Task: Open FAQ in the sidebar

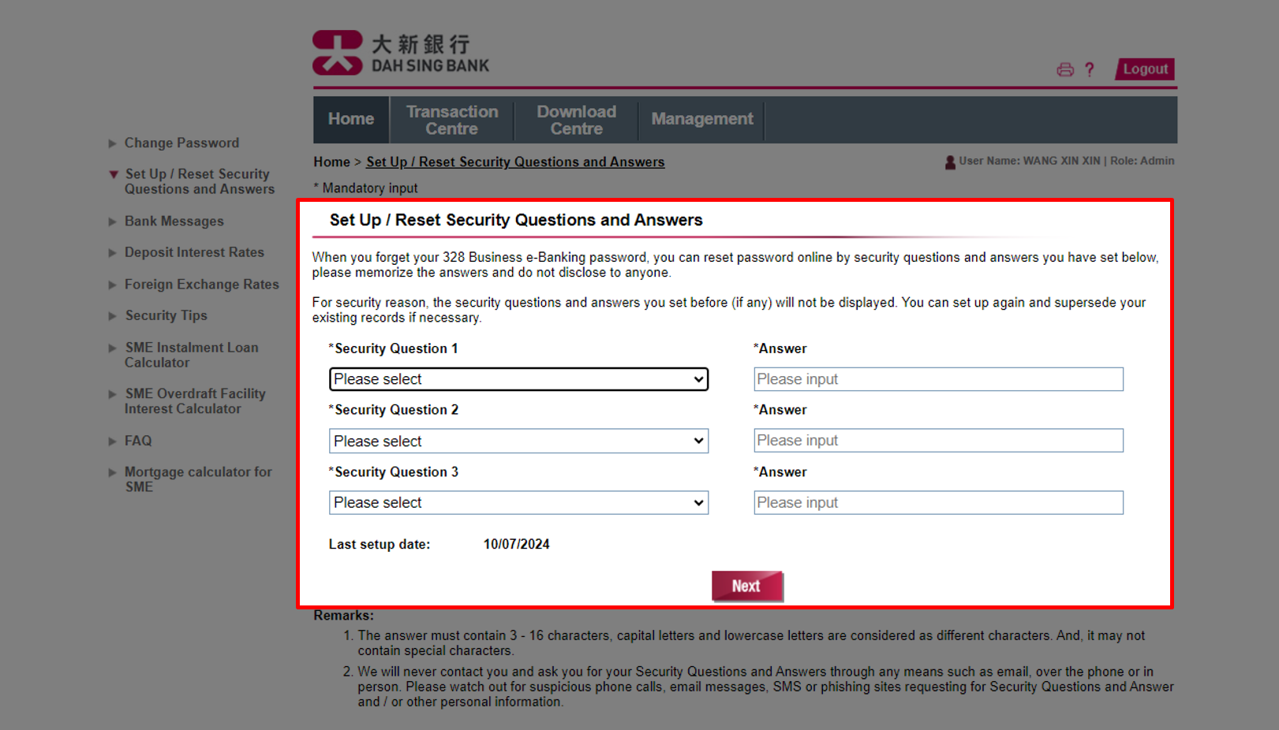Action: (138, 441)
